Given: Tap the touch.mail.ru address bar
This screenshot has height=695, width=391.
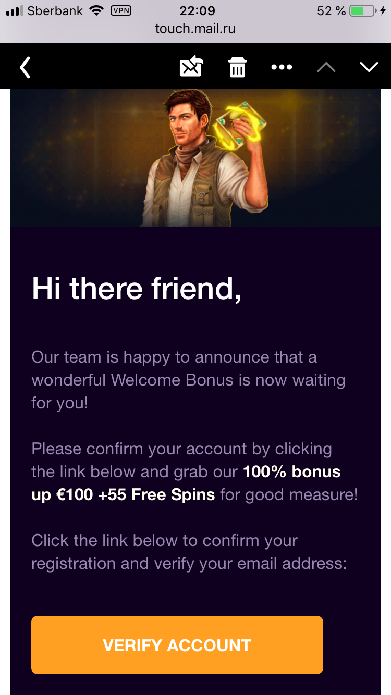Looking at the screenshot, I should (x=195, y=29).
